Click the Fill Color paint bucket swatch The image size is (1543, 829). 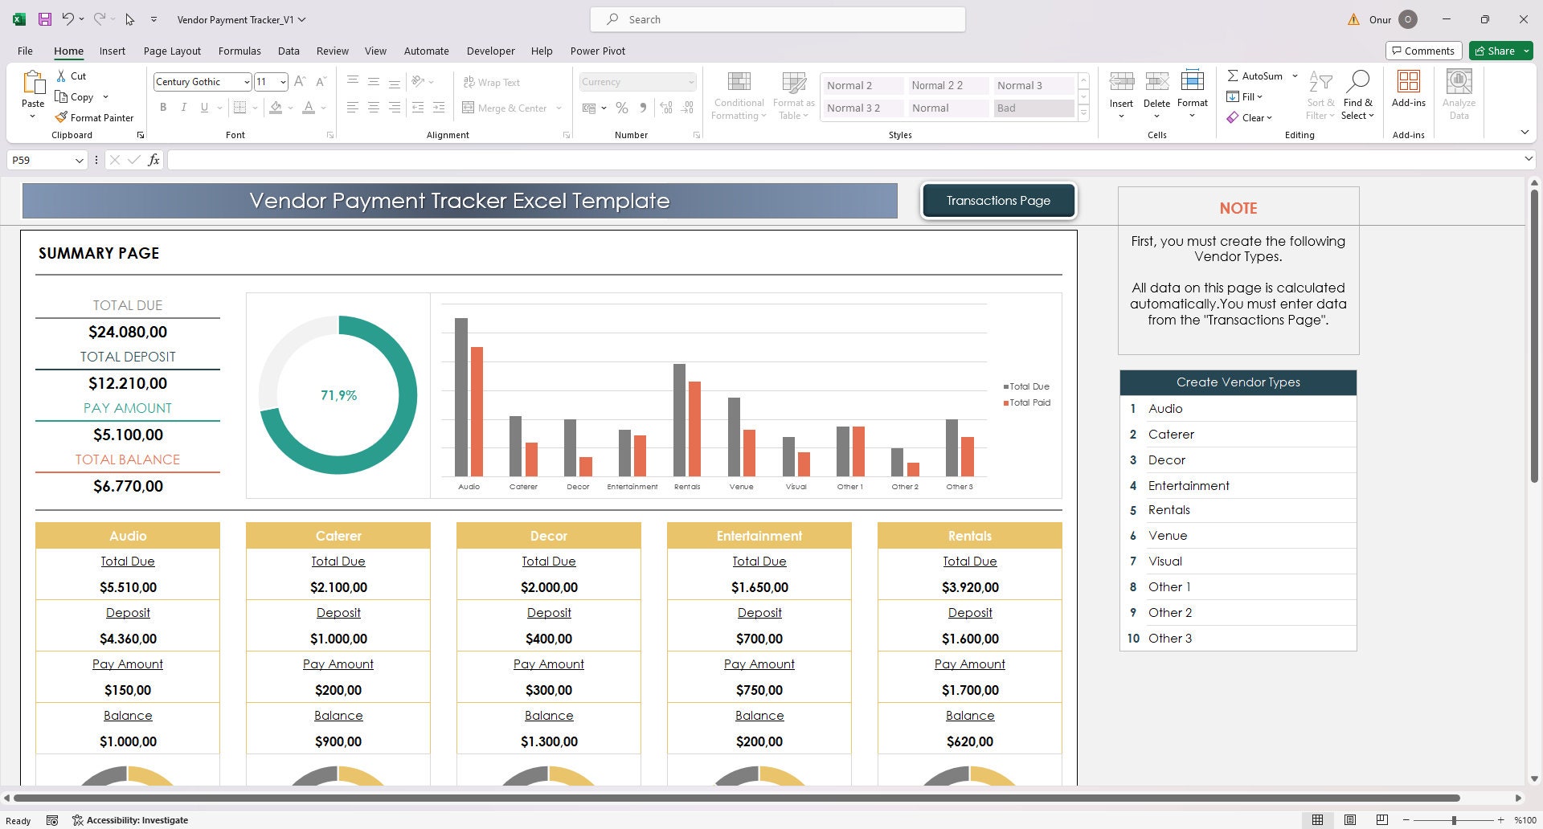click(276, 107)
